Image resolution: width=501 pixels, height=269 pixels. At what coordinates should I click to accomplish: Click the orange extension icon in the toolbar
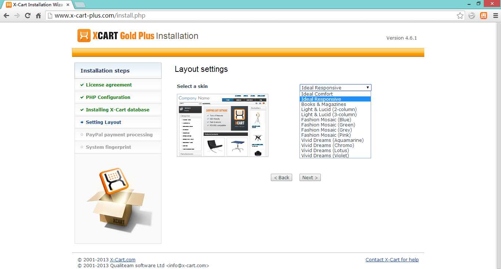pyautogui.click(x=484, y=16)
